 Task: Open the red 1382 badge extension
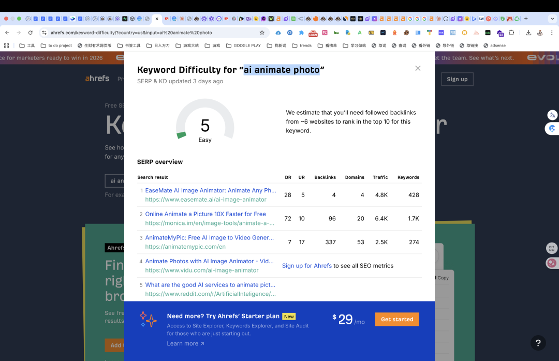click(313, 33)
